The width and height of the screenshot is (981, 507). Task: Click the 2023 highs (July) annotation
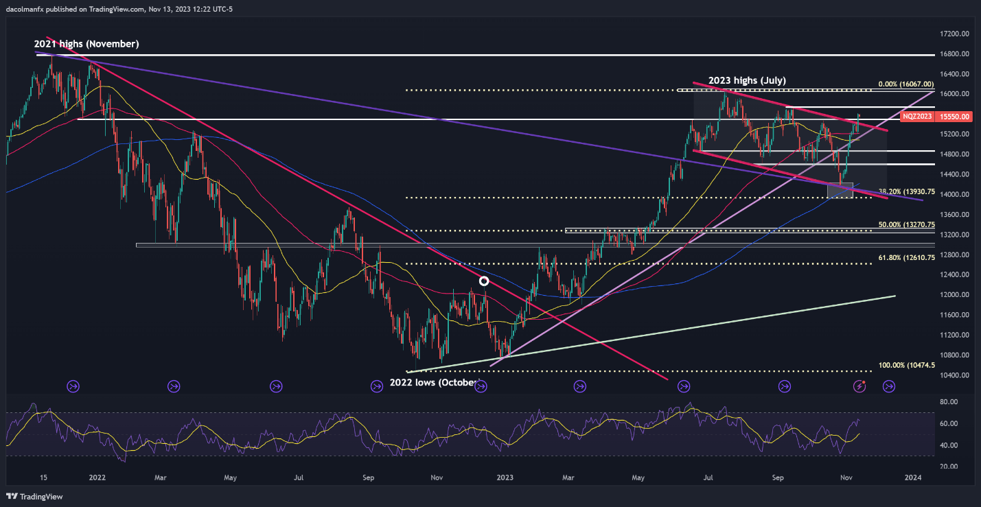point(747,80)
